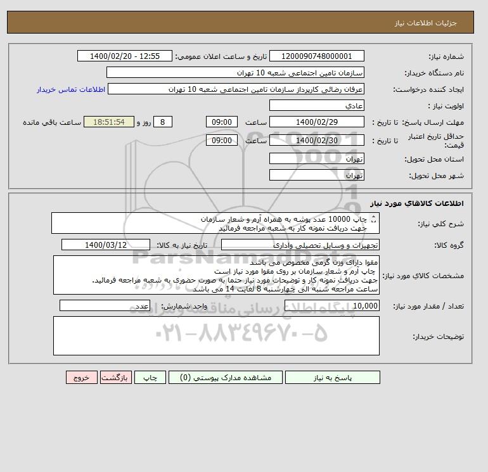488x472 pixels.
Task: Click the مشخصات کالای مورد نیاز label
Action: pyautogui.click(x=423, y=276)
